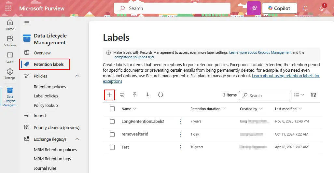Open the Overview page

point(42,53)
